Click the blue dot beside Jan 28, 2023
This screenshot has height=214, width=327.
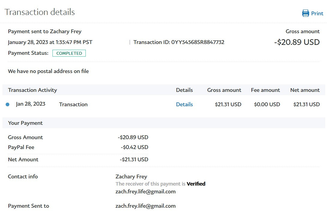(7, 104)
